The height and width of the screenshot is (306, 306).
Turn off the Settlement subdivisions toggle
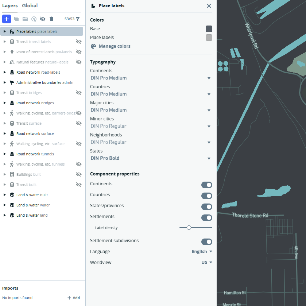coord(207,242)
